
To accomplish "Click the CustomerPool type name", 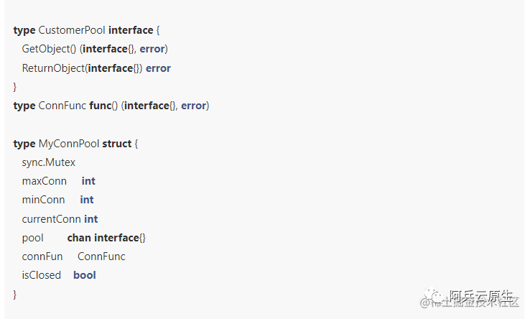I will coord(72,30).
